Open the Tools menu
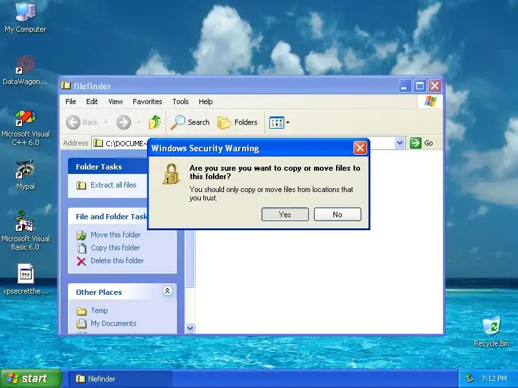Image resolution: width=518 pixels, height=388 pixels. (181, 102)
